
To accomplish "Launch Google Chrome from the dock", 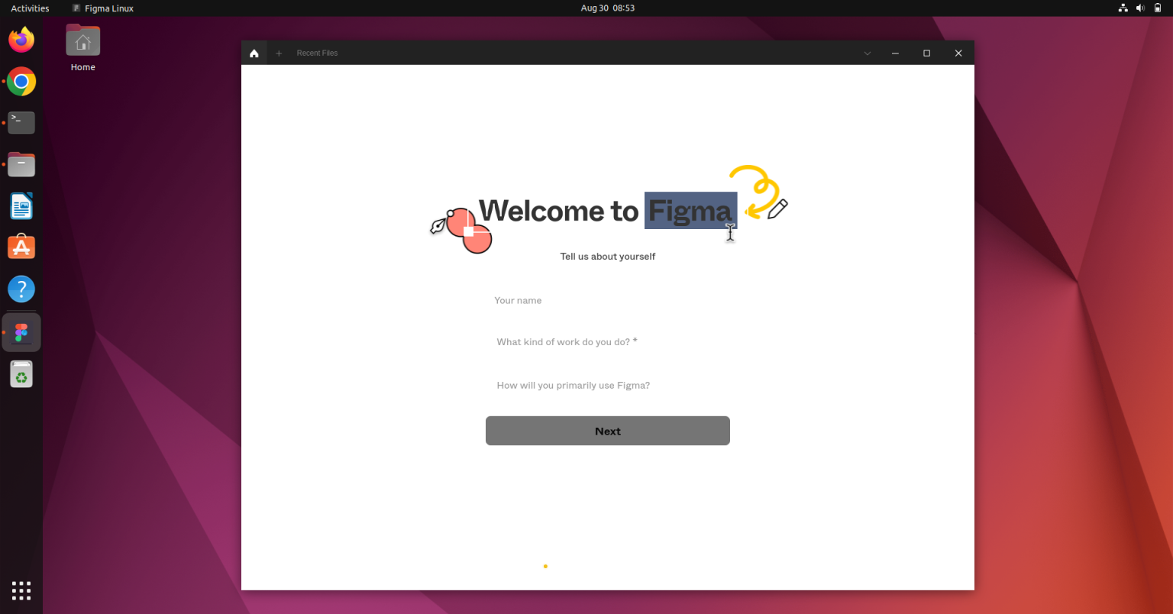I will (21, 81).
